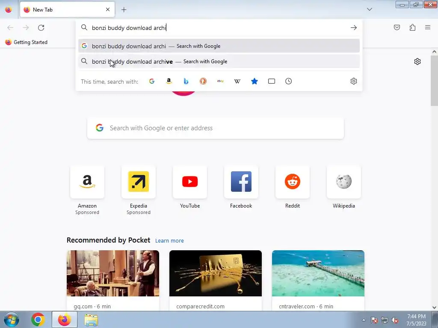Open network status tray icon
This screenshot has width=438, height=328.
point(385,320)
